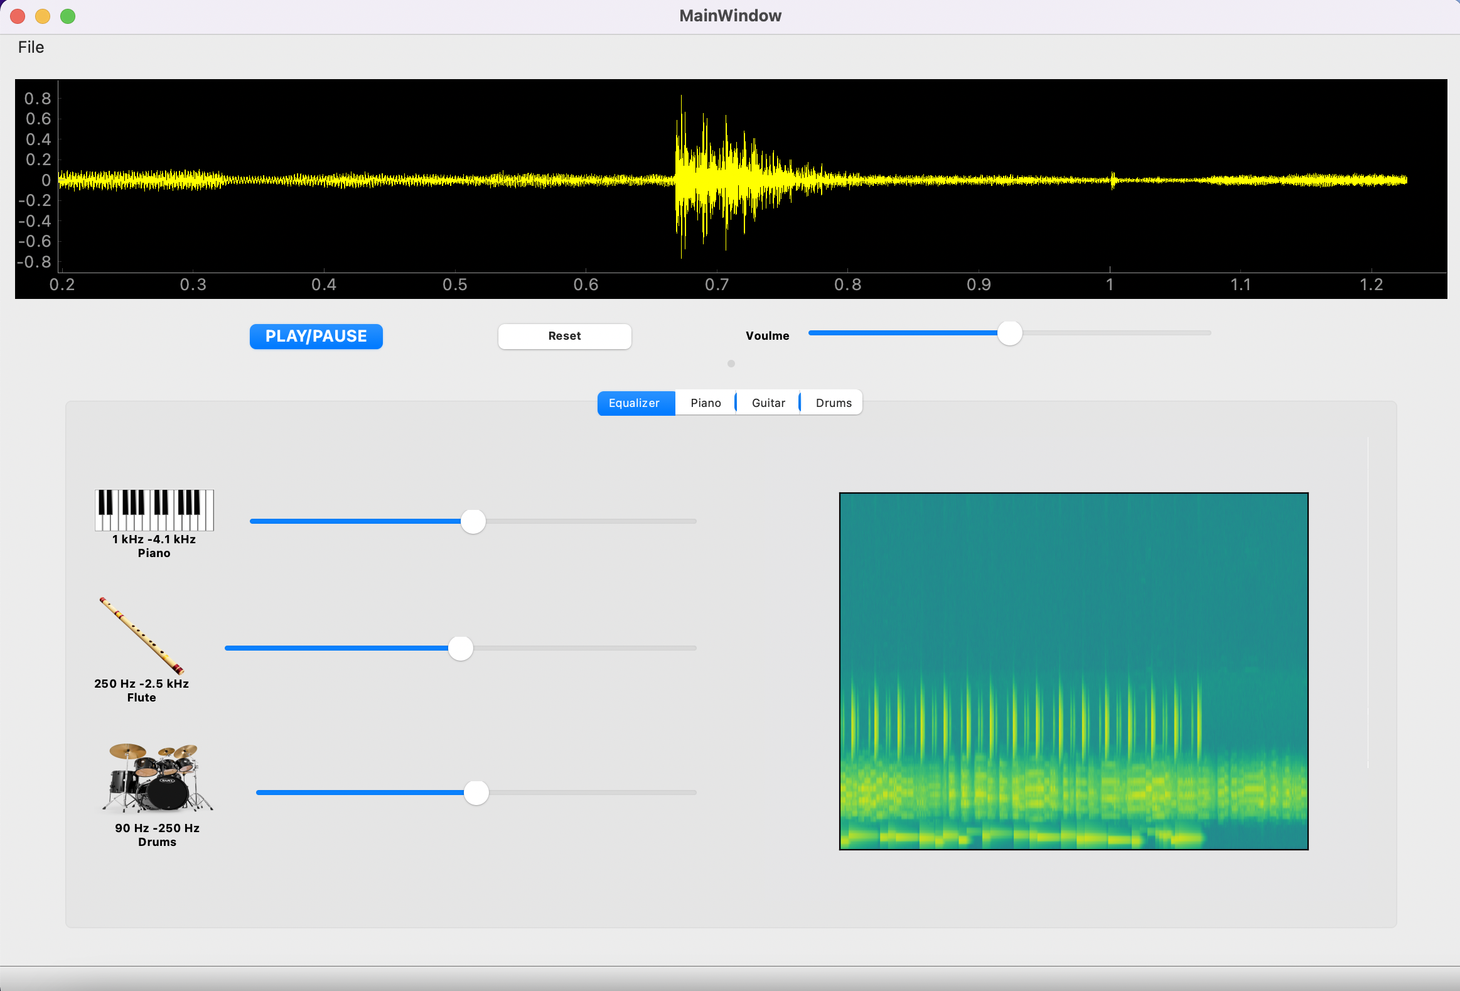The height and width of the screenshot is (991, 1460).
Task: Switch to the Equalizer tab
Action: click(x=635, y=403)
